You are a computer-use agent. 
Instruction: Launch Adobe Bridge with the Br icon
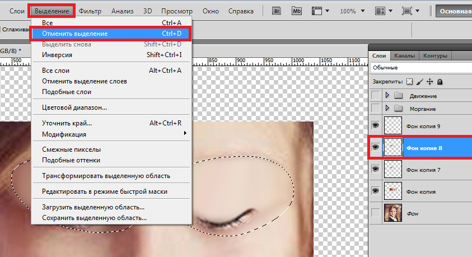[x=277, y=11]
